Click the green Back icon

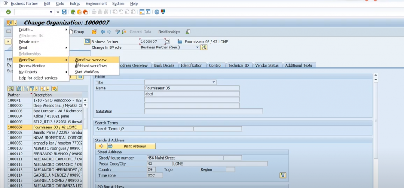[73, 12]
